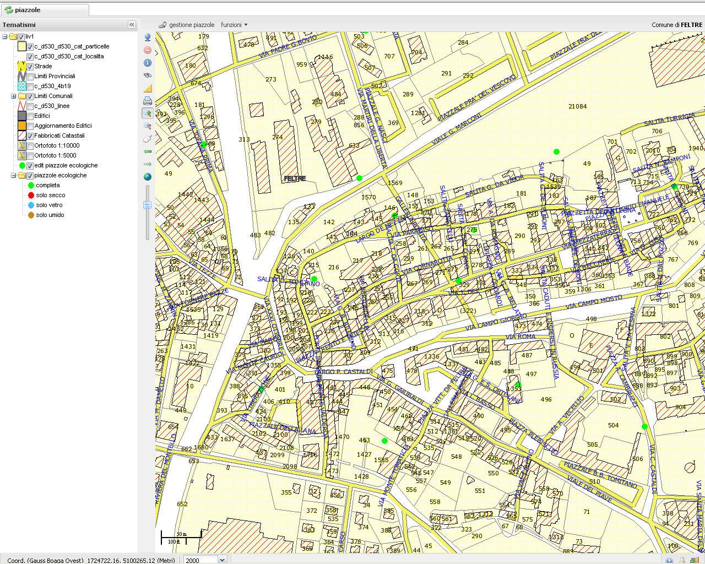Uncheck edit piazzole ecologiche checkbox

pos(30,165)
